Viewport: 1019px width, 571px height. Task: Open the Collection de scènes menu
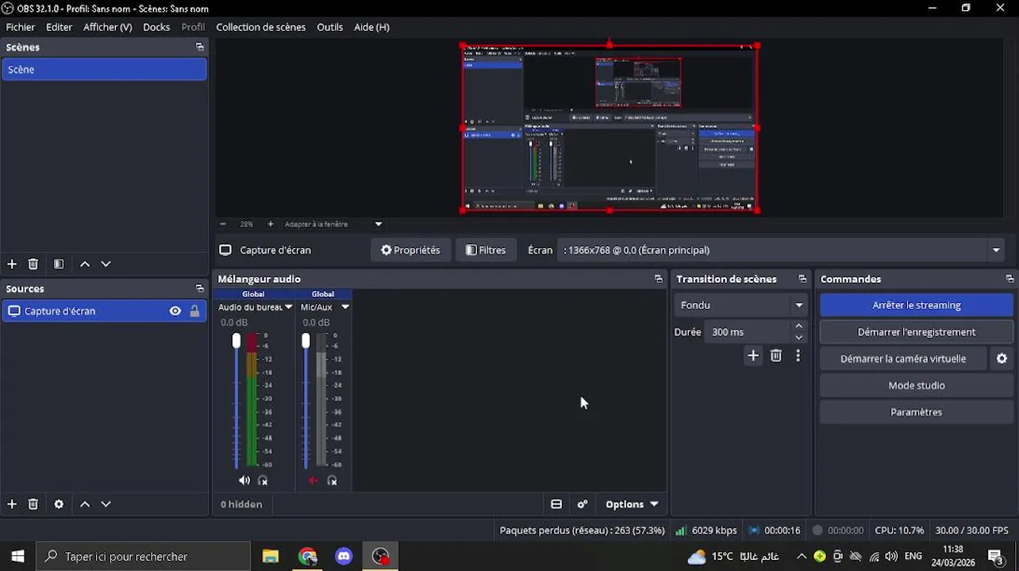click(260, 27)
